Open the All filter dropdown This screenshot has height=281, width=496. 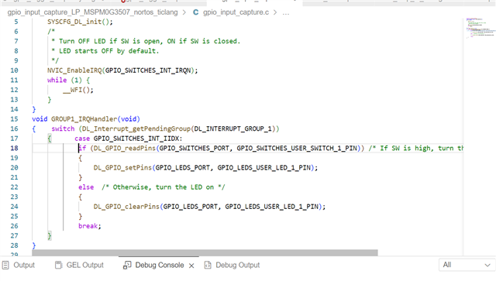467,265
